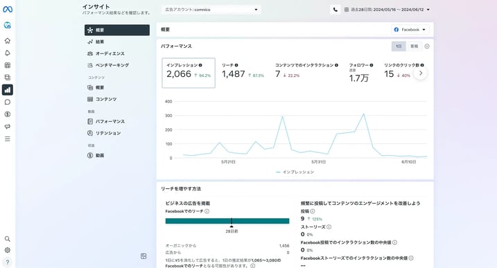Open the planner grid icon
Viewport: 497px width, 268px height.
point(8,65)
